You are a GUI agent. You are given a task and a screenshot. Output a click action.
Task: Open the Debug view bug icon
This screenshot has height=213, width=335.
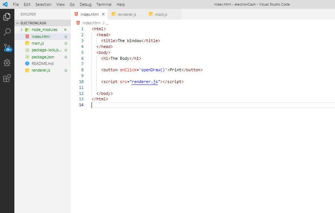tap(7, 63)
